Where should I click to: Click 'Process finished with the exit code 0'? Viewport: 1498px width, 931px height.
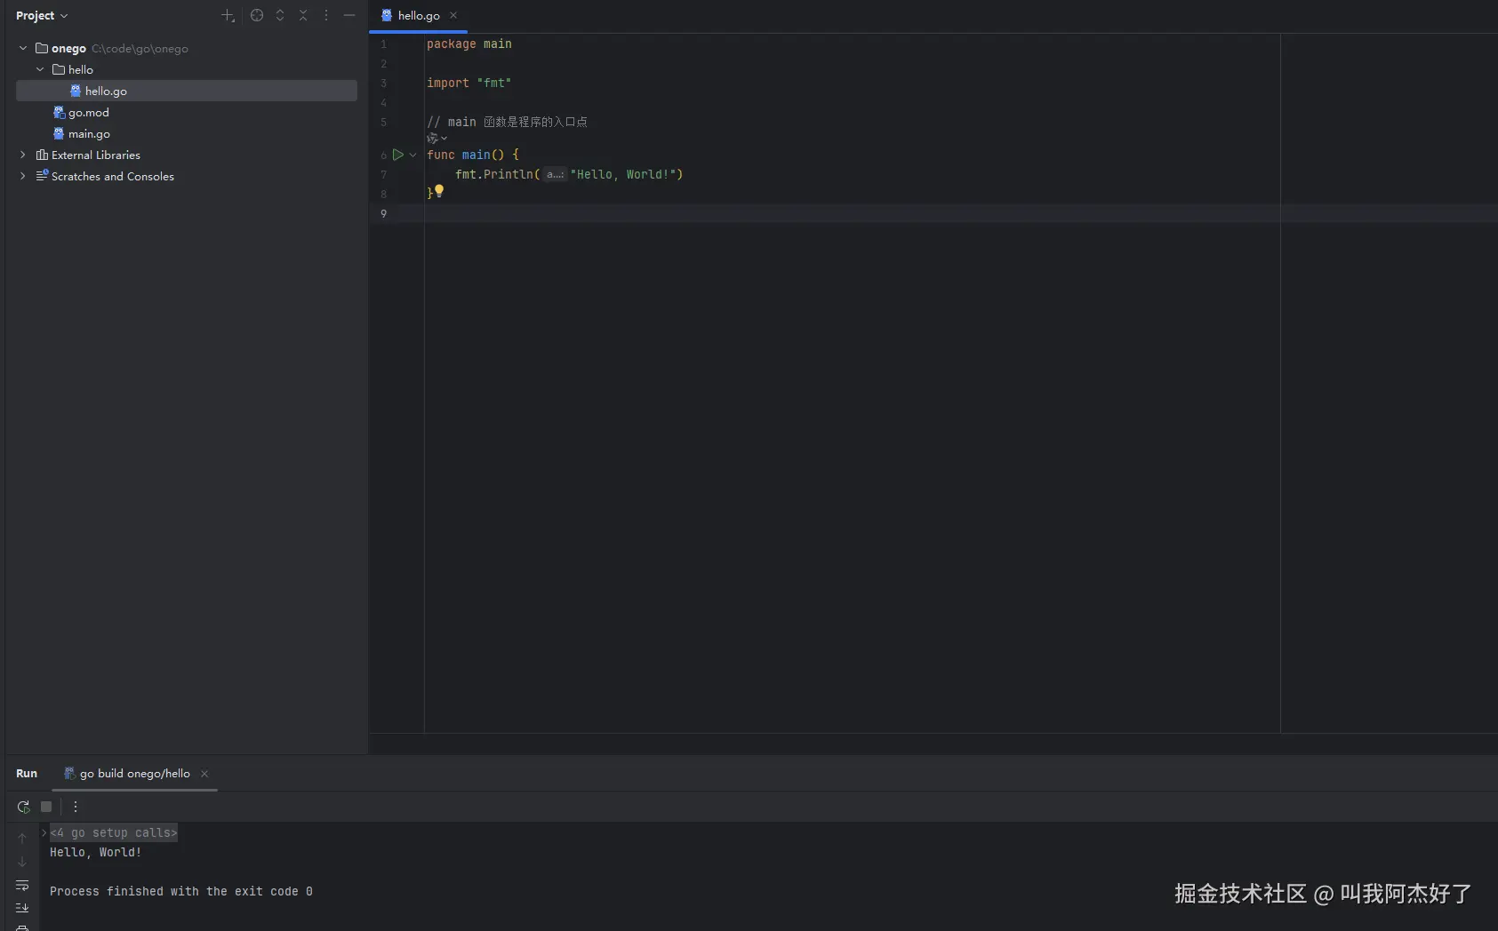pyautogui.click(x=181, y=891)
